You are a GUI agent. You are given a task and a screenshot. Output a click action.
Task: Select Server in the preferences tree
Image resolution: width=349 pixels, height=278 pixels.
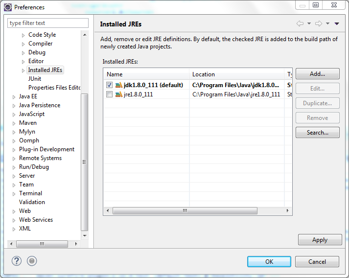click(27, 176)
